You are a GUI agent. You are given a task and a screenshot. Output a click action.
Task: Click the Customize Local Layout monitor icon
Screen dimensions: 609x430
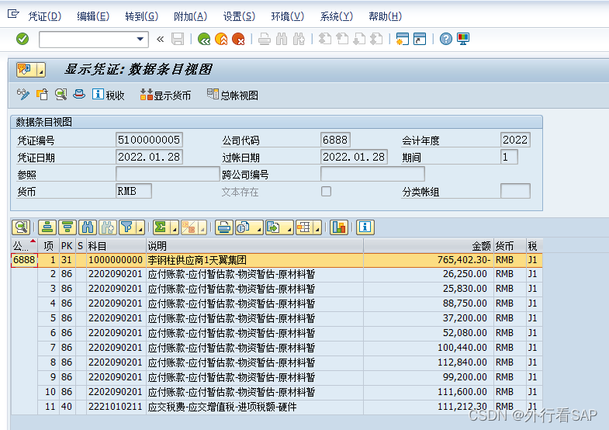(463, 39)
